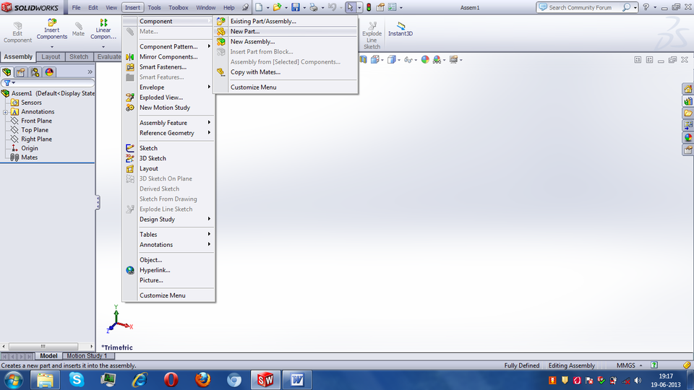Screen dimensions: 694x390
Task: Open the dropdown arrow next to Select cursor
Action: (x=359, y=8)
